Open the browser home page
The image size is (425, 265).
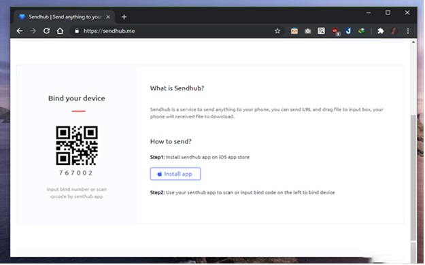pos(60,31)
